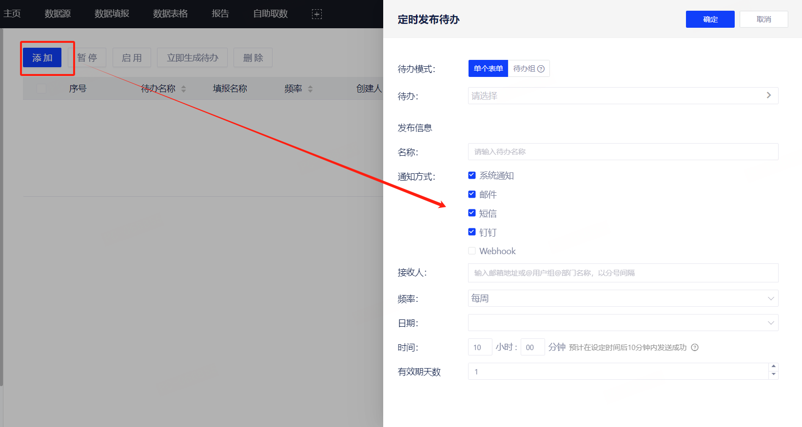Screen dimensions: 802x427
Task: Click the 接收人 input field
Action: point(623,273)
